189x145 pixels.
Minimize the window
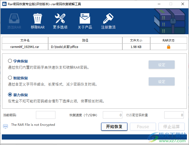[x=159, y=4]
